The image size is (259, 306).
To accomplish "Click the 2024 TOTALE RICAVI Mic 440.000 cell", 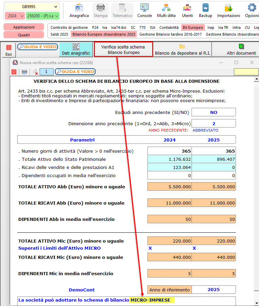I will pyautogui.click(x=170, y=257).
